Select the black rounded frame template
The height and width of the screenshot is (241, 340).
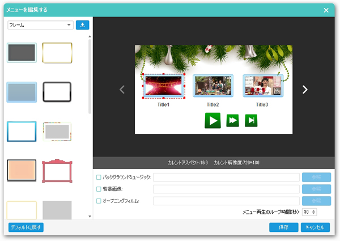57,92
